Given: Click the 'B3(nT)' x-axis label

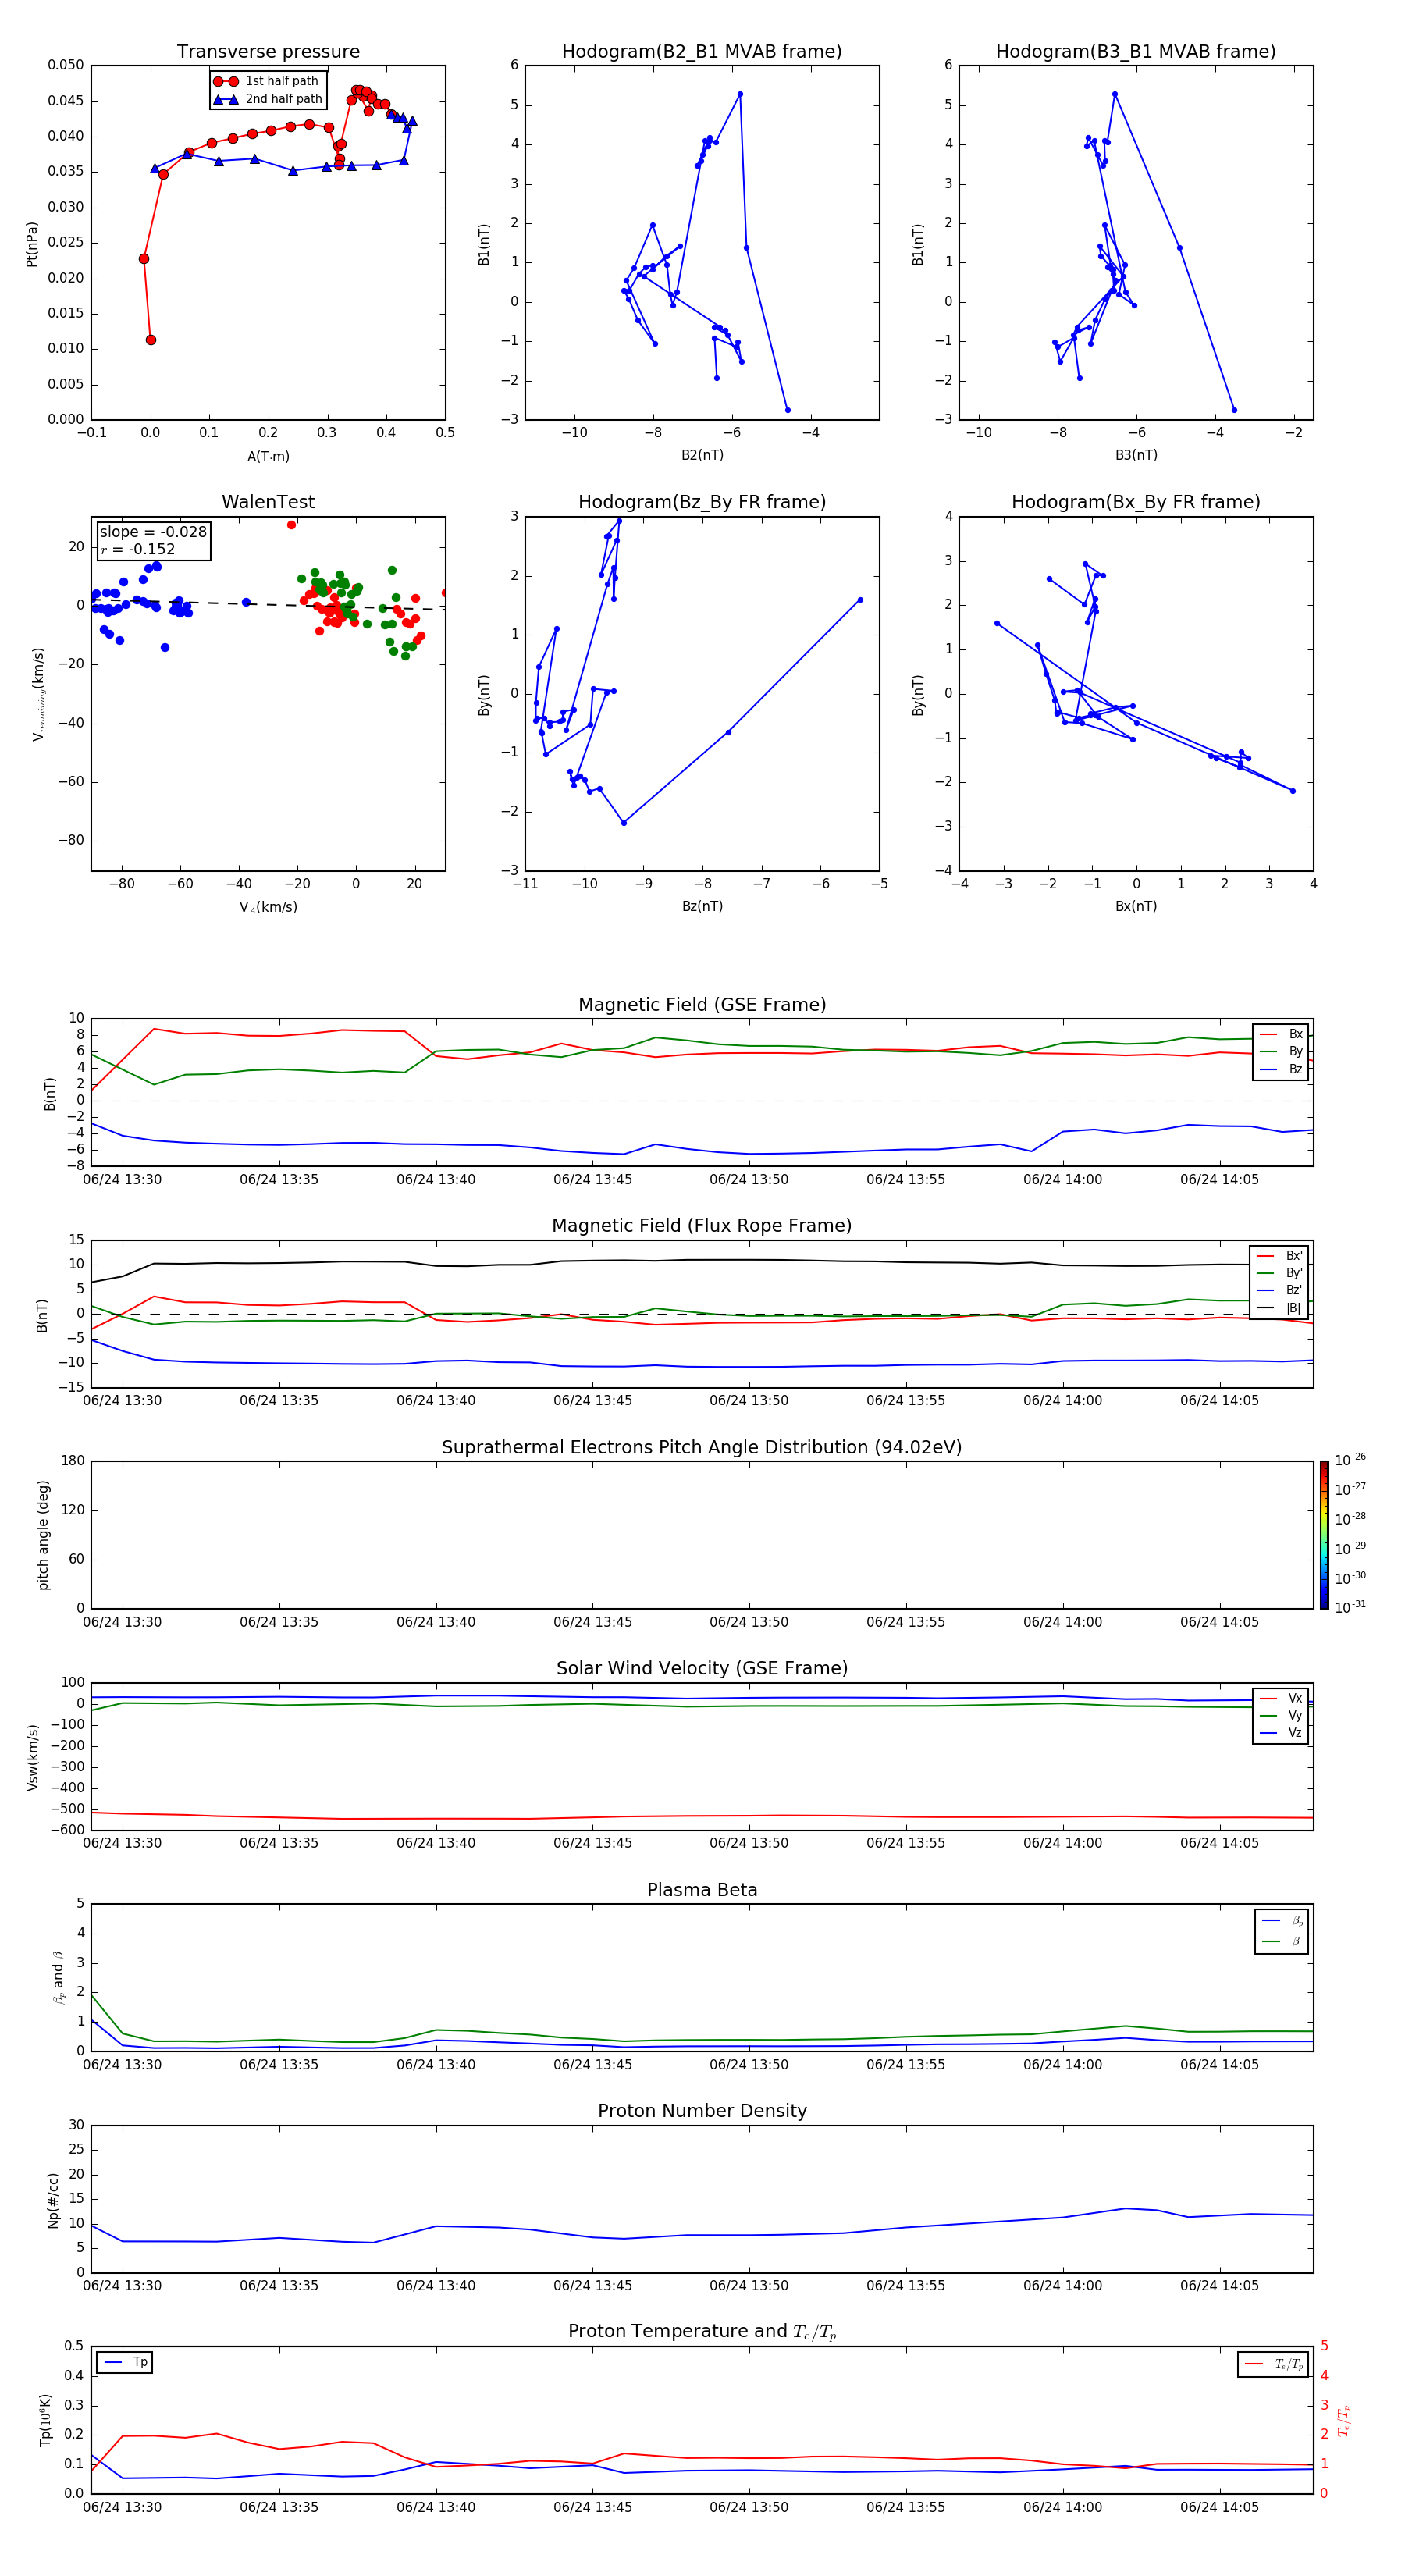Looking at the screenshot, I should point(1136,455).
